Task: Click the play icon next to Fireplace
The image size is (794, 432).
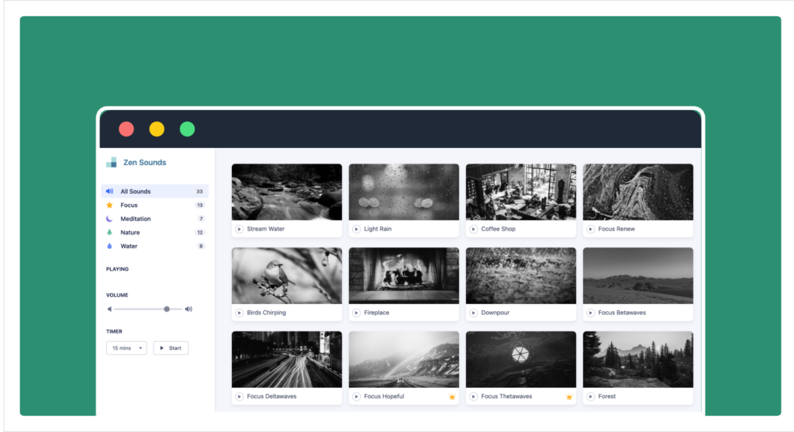Action: pyautogui.click(x=357, y=313)
